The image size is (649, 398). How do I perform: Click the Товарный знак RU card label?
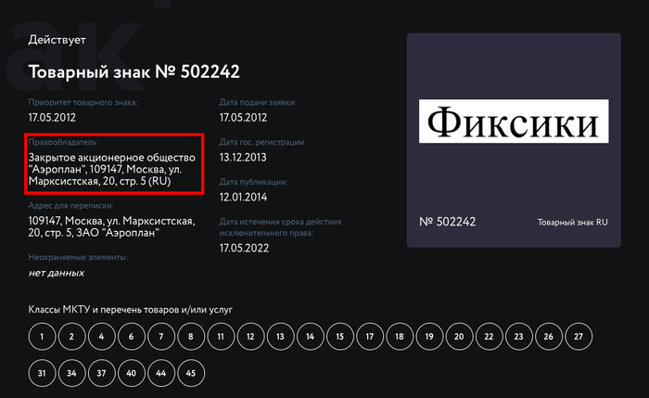click(573, 223)
